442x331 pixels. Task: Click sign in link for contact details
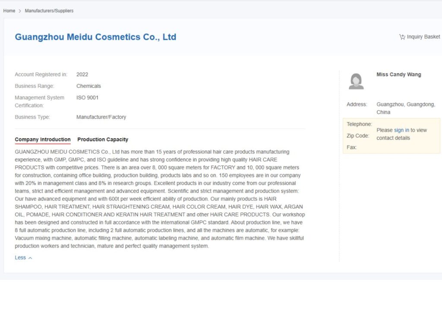tap(401, 130)
